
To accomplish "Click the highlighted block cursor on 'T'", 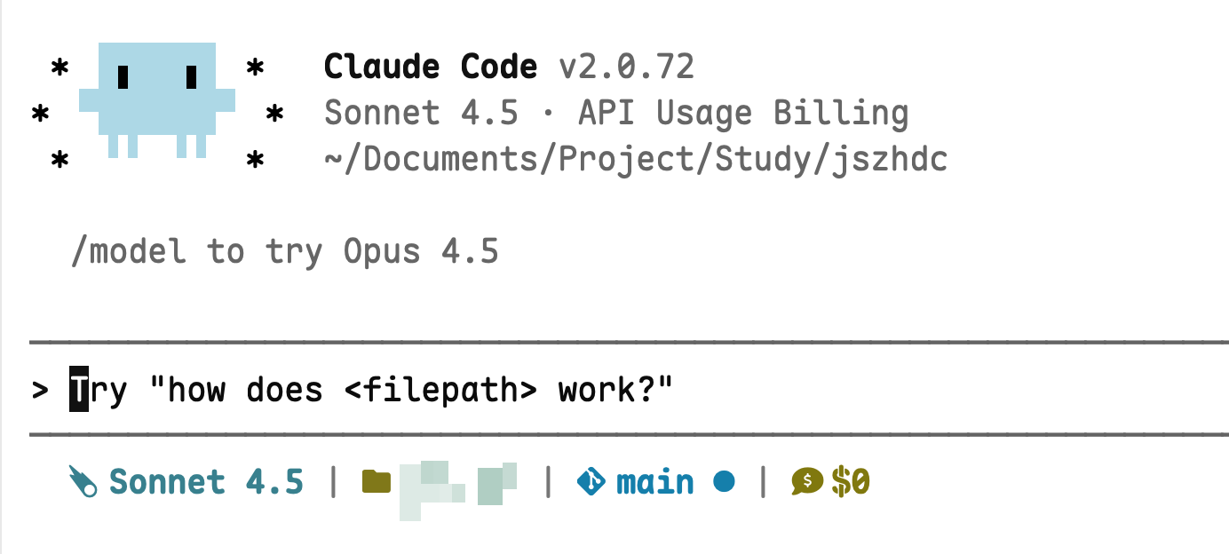I will coord(79,390).
